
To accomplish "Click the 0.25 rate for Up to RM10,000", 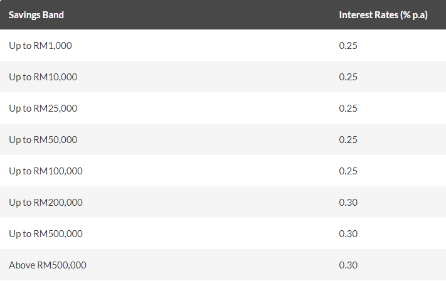I will [x=348, y=77].
